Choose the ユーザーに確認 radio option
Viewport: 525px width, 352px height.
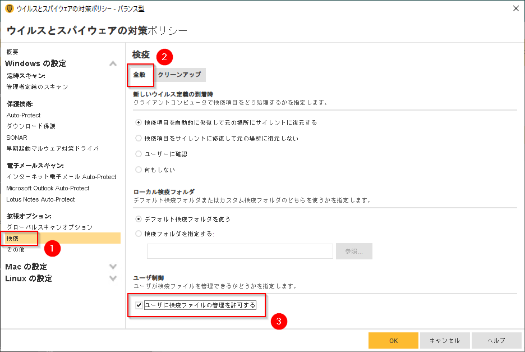coord(139,154)
